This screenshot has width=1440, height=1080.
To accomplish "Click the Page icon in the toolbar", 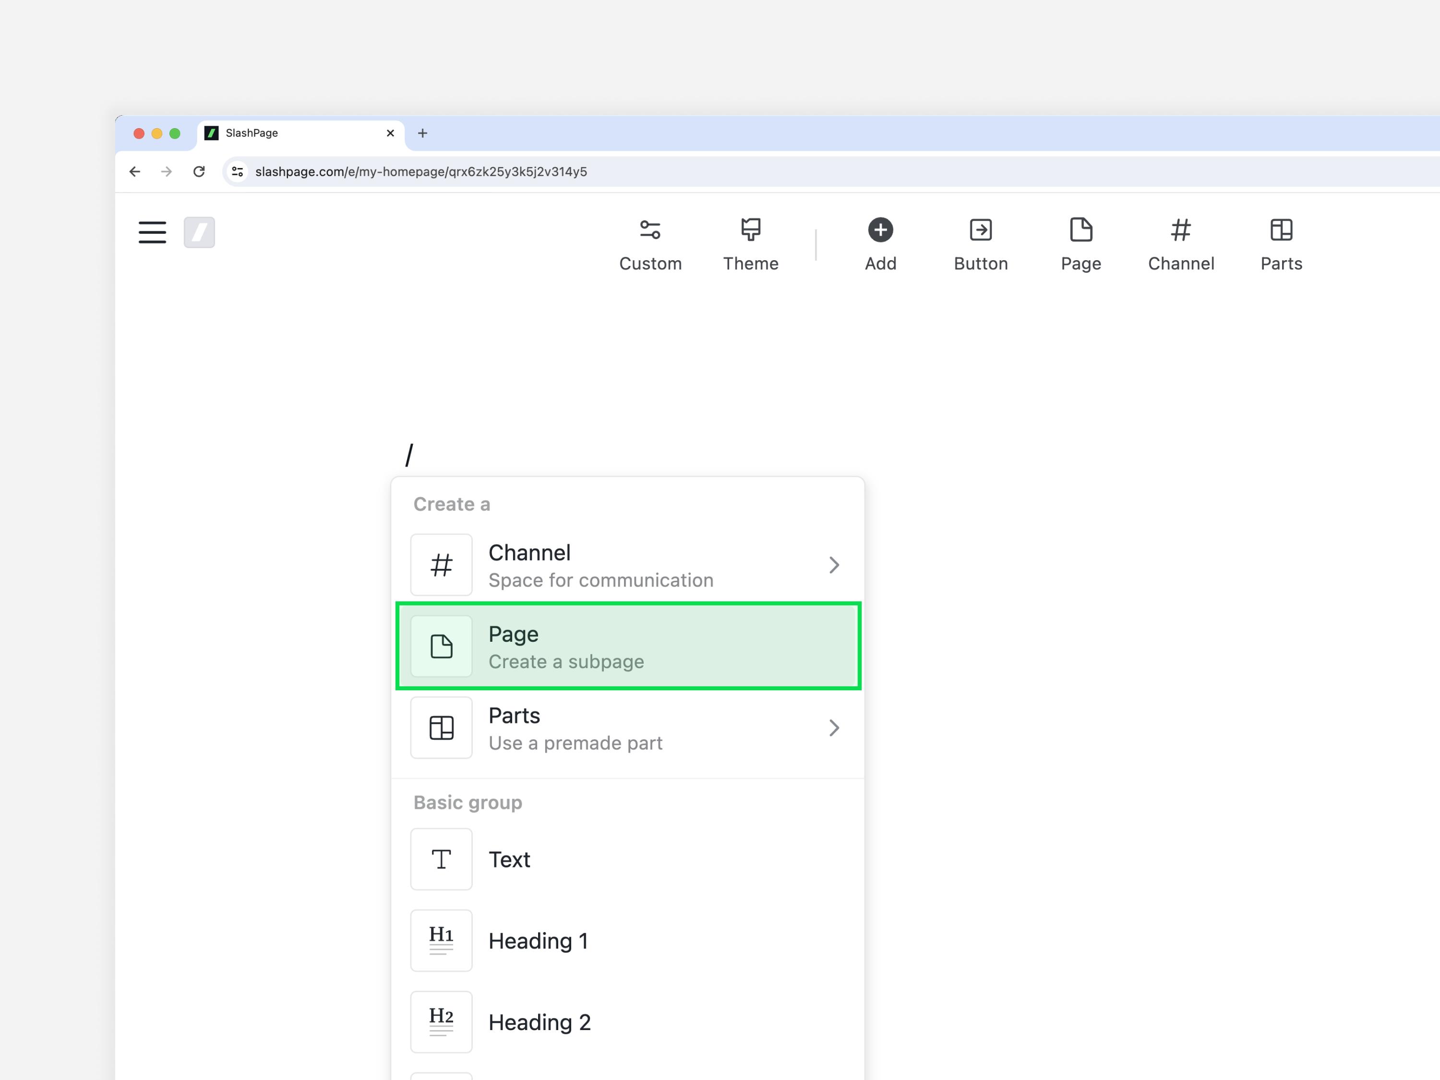I will point(1080,229).
